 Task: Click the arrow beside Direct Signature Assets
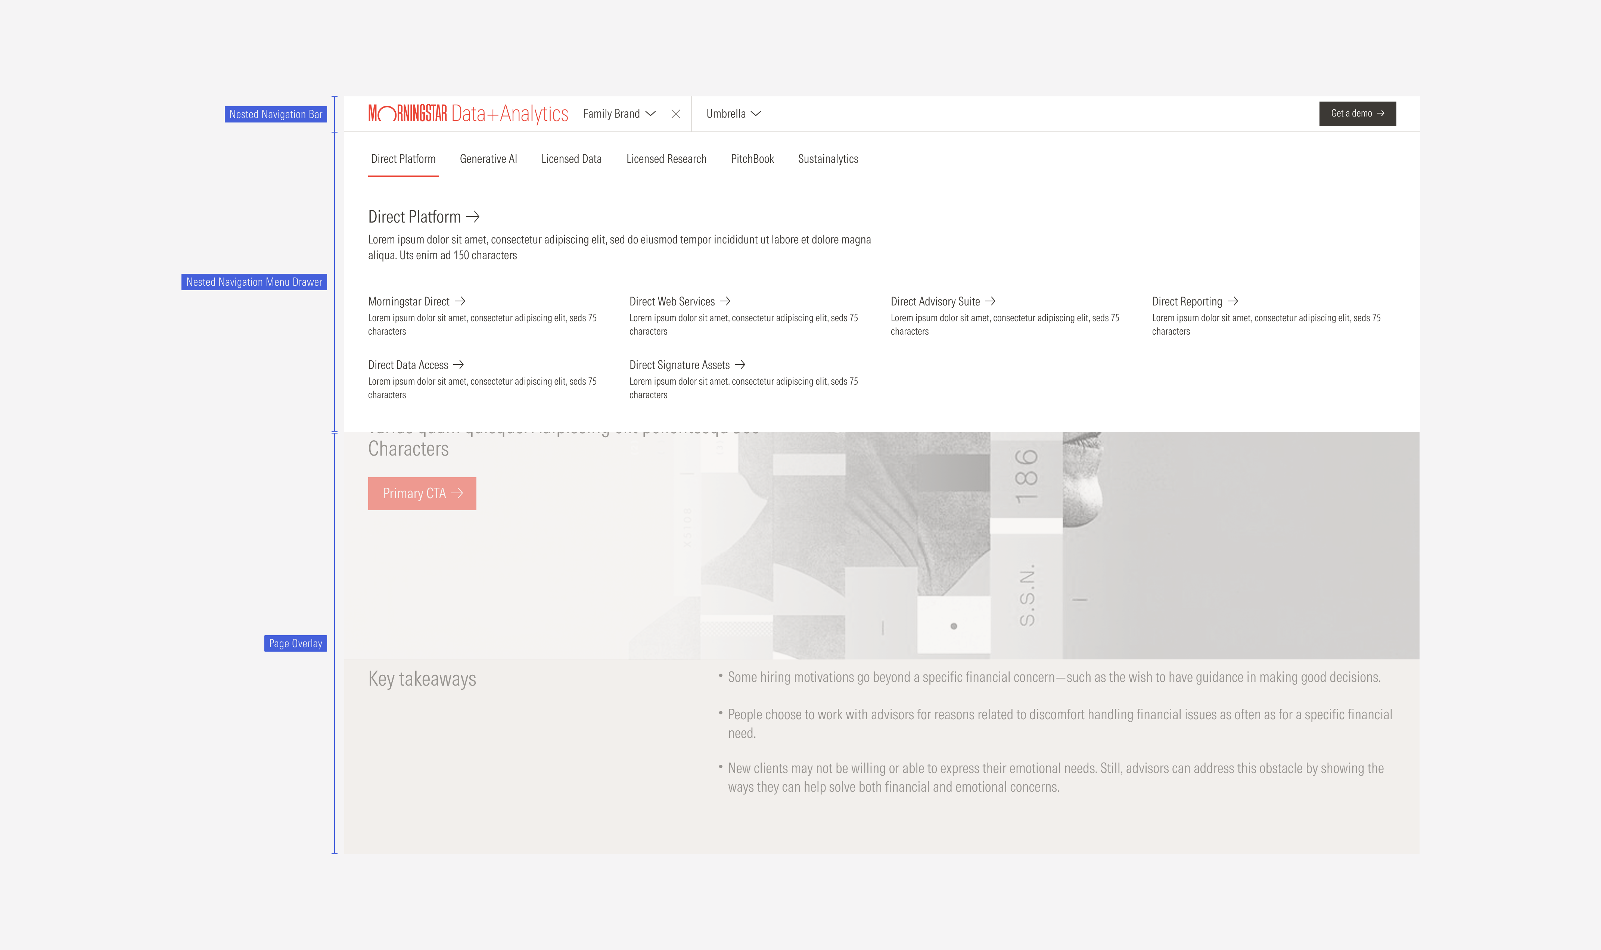point(740,364)
